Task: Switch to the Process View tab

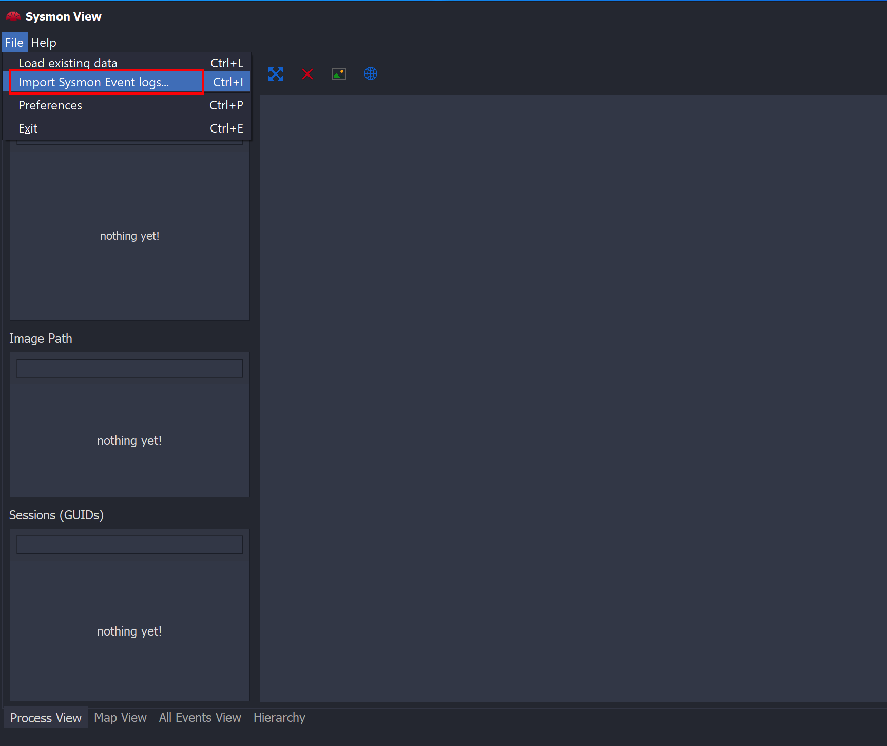Action: (x=46, y=718)
